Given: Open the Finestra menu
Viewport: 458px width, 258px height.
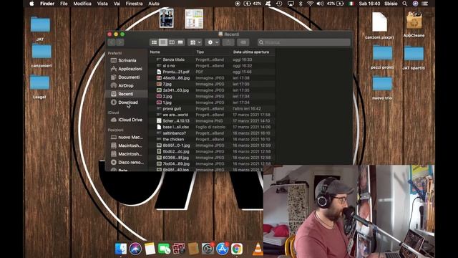Looking at the screenshot, I should (134, 4).
